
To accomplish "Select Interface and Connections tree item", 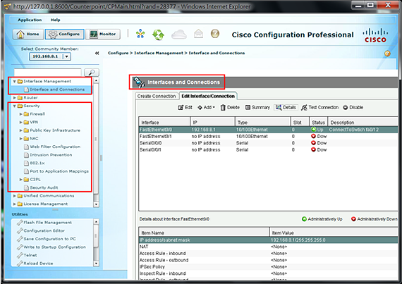I will click(x=57, y=89).
